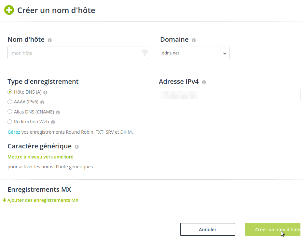Click the Créer un nom d'hôte button

pyautogui.click(x=272, y=229)
